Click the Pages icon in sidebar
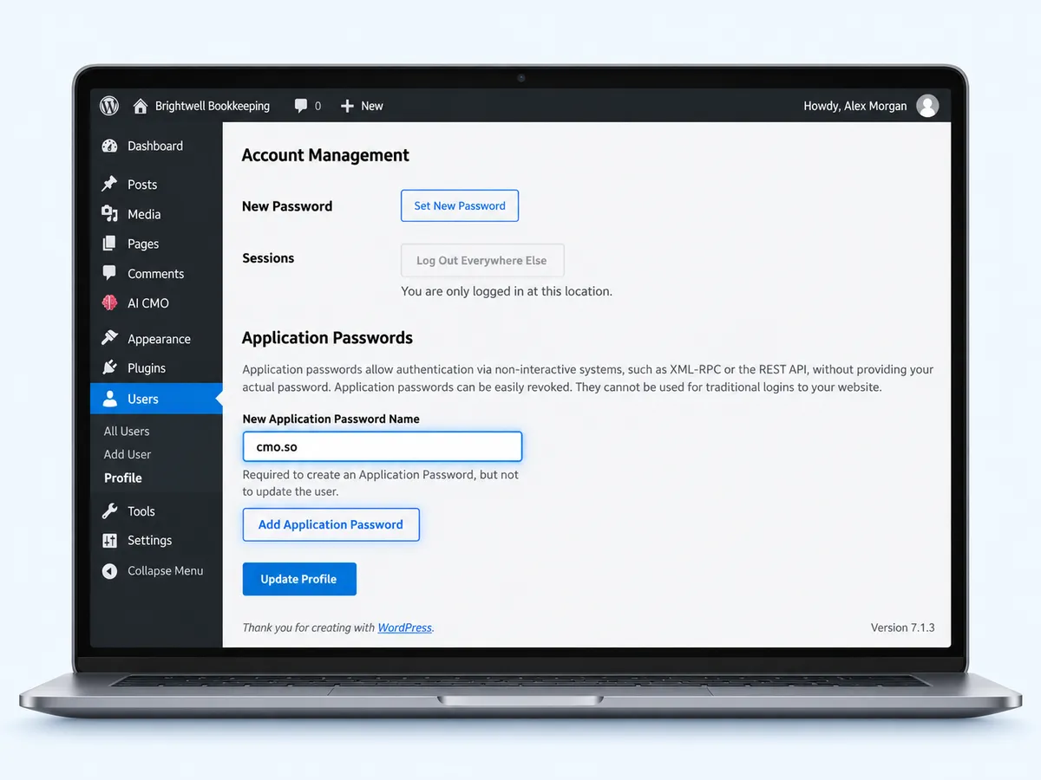 (x=109, y=244)
